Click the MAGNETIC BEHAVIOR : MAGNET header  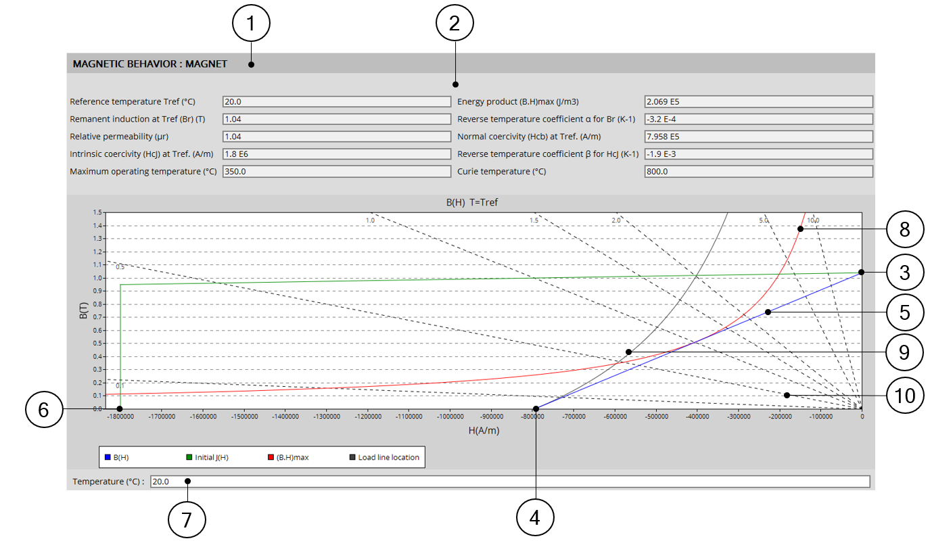150,64
